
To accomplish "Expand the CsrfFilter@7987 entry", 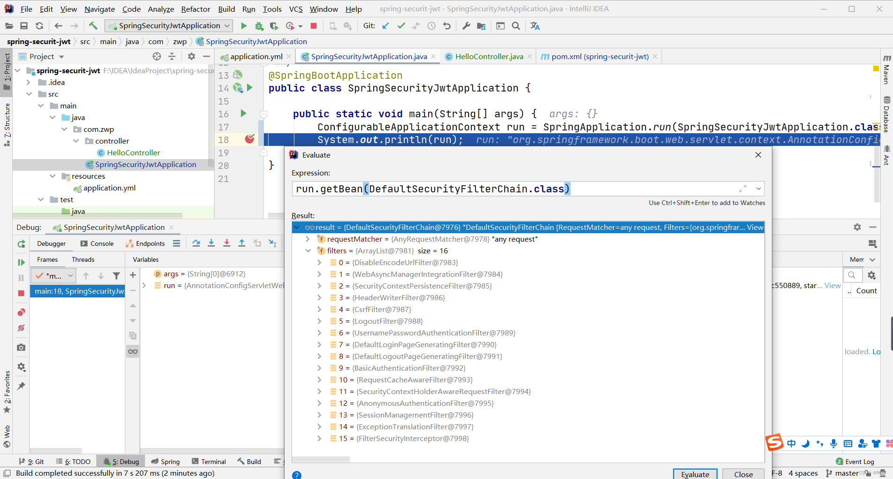I will pyautogui.click(x=319, y=309).
